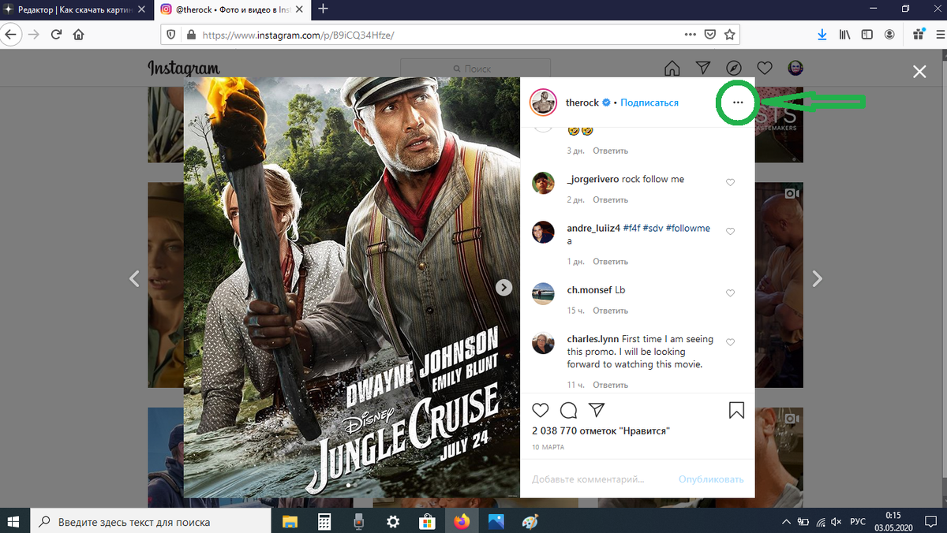Open therock's avatar in the post header
The height and width of the screenshot is (533, 947).
544,102
